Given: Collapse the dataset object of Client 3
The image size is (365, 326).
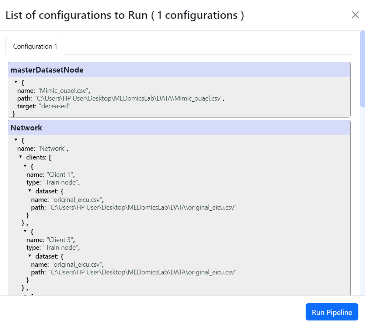Looking at the screenshot, I should click(30, 256).
